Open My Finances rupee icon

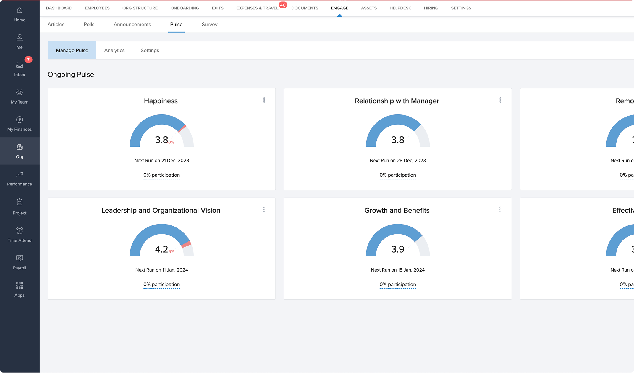20,120
